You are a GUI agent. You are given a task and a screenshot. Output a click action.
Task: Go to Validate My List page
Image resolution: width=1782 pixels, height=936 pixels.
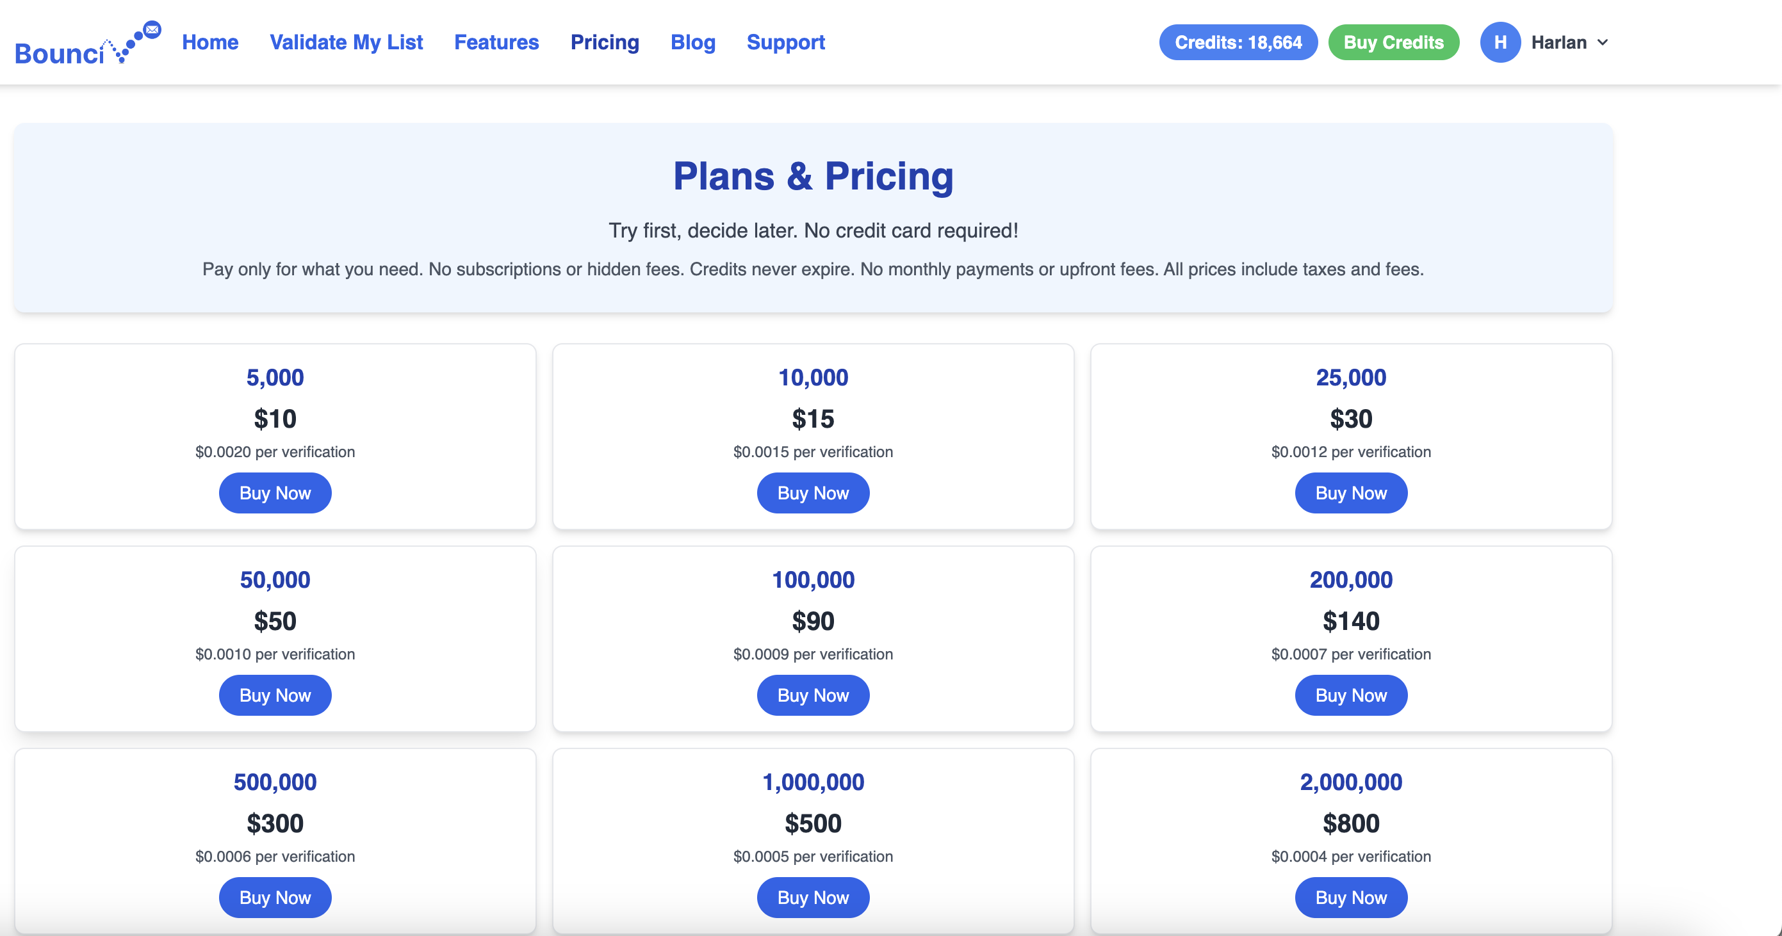point(346,42)
